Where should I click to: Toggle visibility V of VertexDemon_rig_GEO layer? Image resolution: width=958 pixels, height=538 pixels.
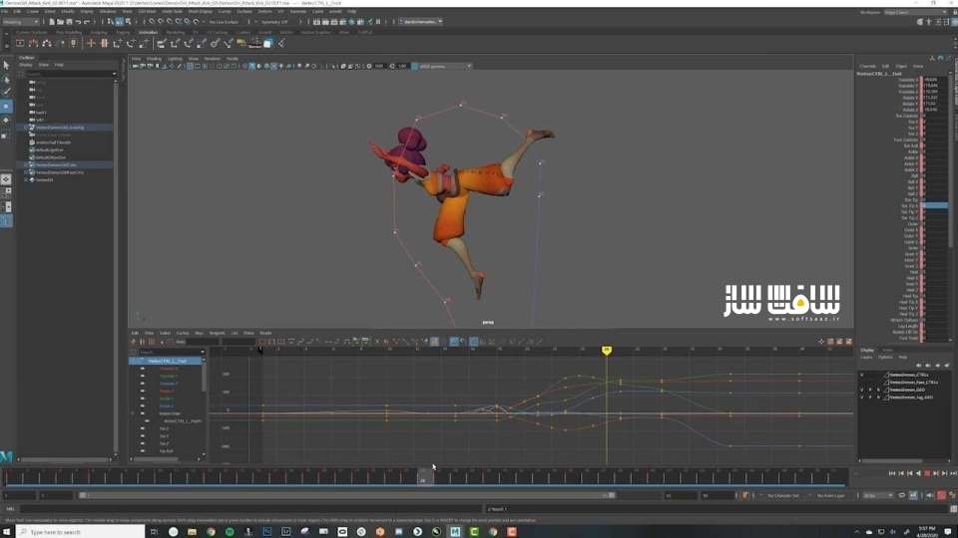click(x=862, y=398)
